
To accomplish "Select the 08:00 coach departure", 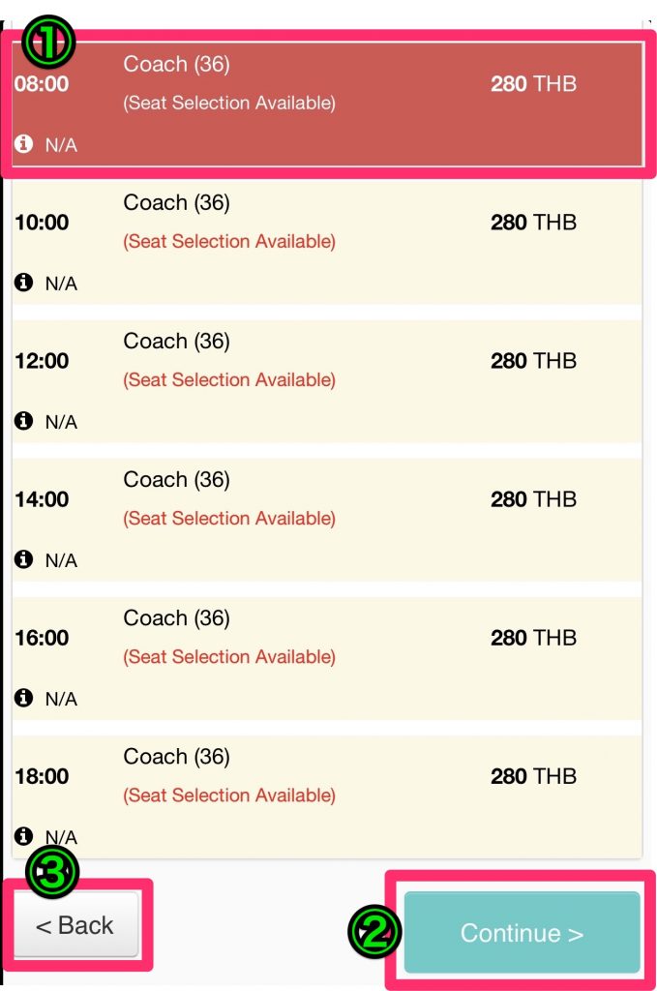I will pos(327,105).
